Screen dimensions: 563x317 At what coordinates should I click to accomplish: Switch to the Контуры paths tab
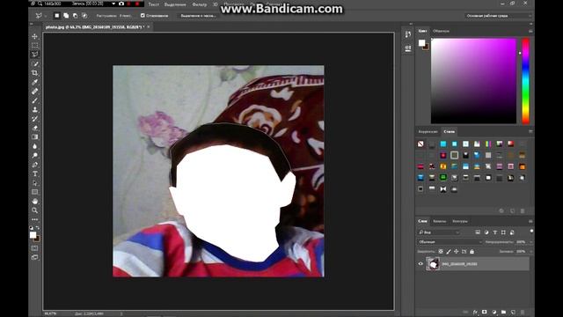460,221
